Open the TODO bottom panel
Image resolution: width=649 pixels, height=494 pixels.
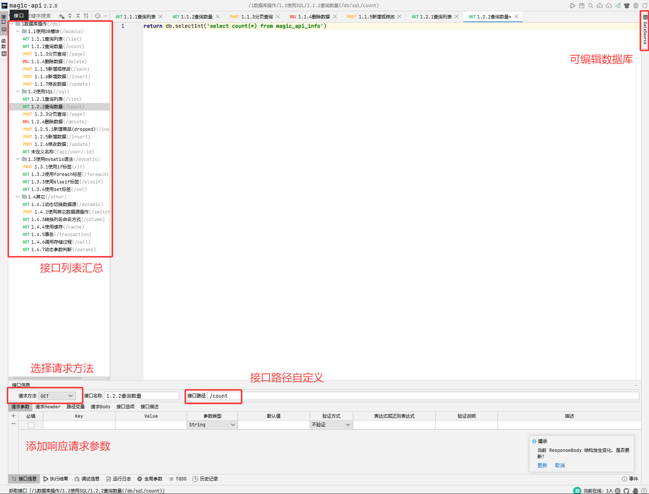point(178,479)
